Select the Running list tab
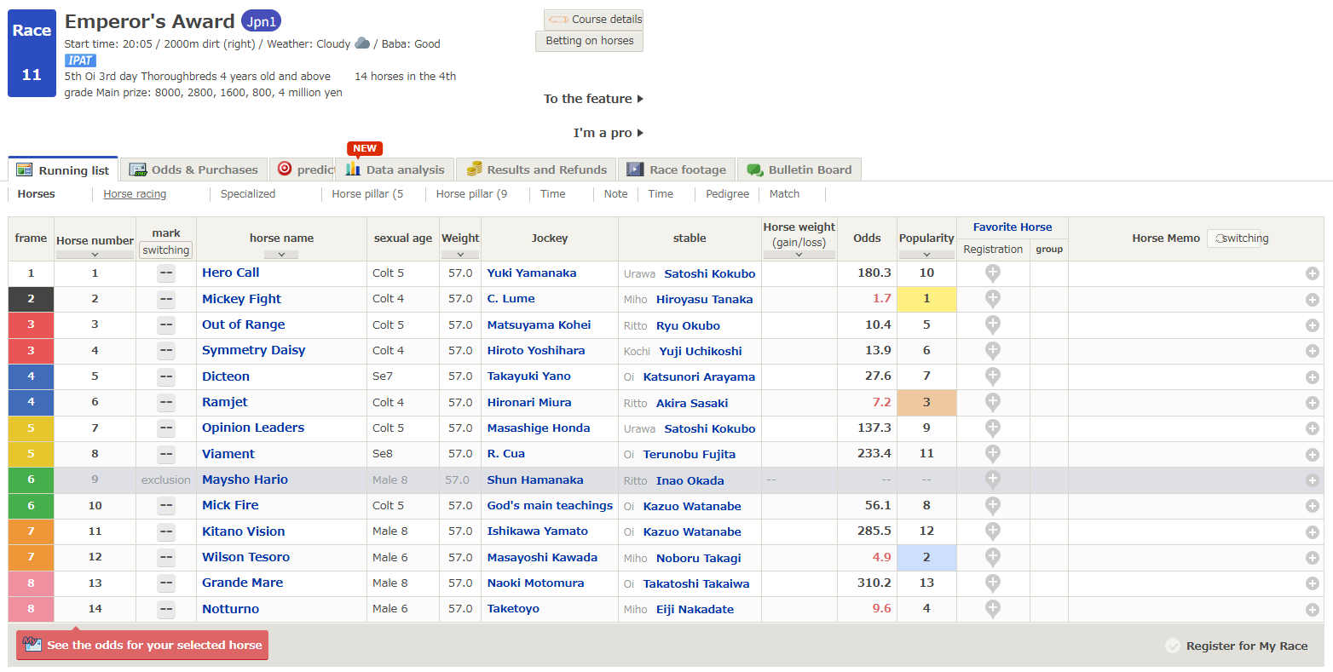The width and height of the screenshot is (1333, 672). click(x=63, y=169)
